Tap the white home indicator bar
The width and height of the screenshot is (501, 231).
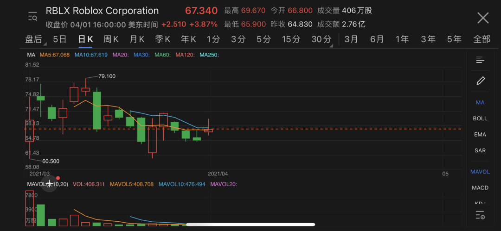pyautogui.click(x=250, y=225)
